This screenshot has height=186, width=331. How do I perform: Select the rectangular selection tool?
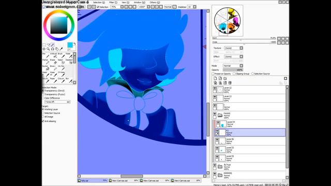tap(44, 45)
